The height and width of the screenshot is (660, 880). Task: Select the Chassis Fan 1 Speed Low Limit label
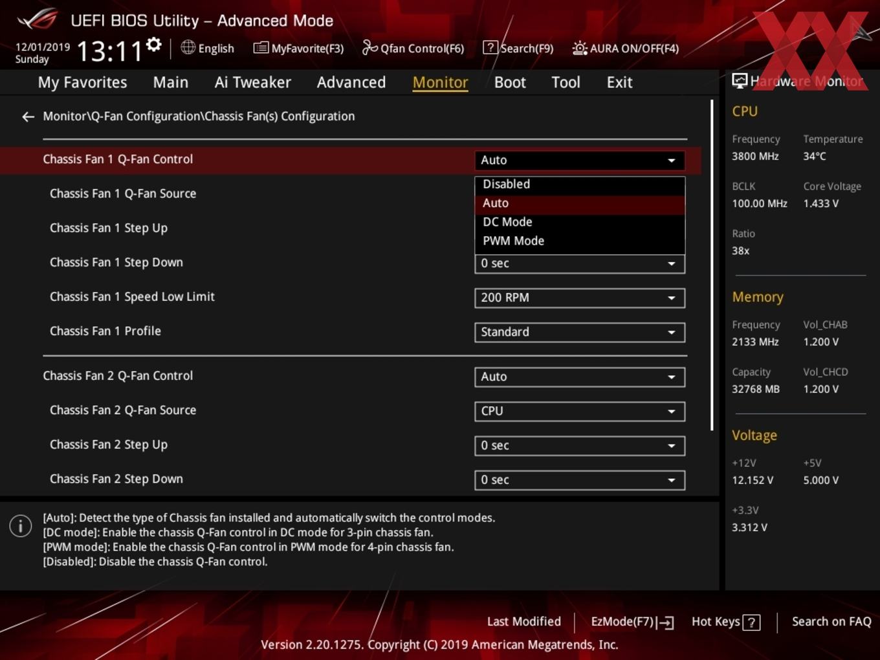(132, 297)
